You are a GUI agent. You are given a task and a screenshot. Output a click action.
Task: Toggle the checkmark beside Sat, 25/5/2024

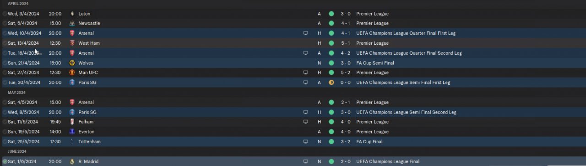click(5, 142)
